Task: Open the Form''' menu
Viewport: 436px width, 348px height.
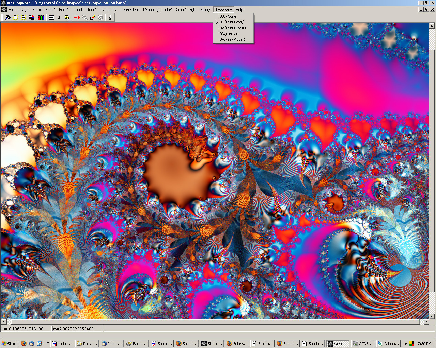Action: (64, 10)
